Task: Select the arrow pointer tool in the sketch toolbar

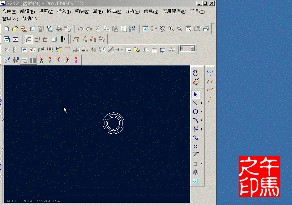Action: [195, 94]
